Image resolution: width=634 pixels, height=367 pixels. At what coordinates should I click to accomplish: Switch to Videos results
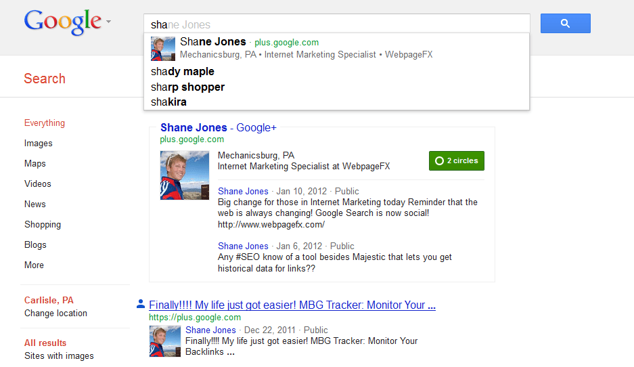click(38, 183)
